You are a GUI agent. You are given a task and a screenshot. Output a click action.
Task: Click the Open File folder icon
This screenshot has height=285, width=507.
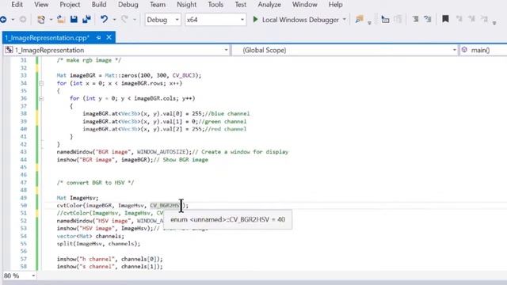click(x=61, y=20)
